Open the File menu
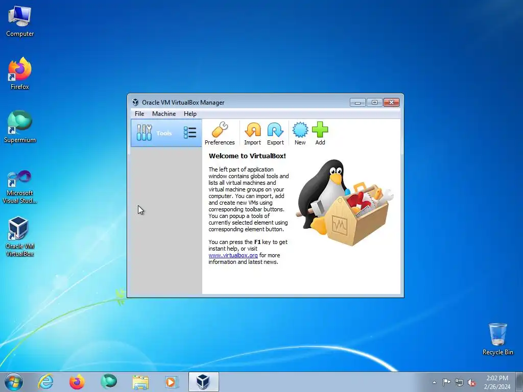Image resolution: width=523 pixels, height=392 pixels. pos(139,114)
